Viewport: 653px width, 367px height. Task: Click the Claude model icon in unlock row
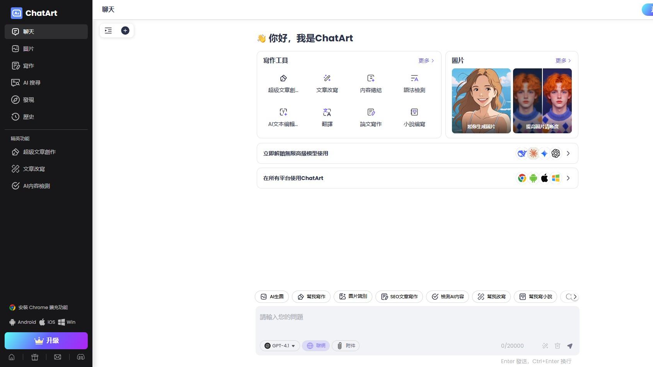[533, 153]
